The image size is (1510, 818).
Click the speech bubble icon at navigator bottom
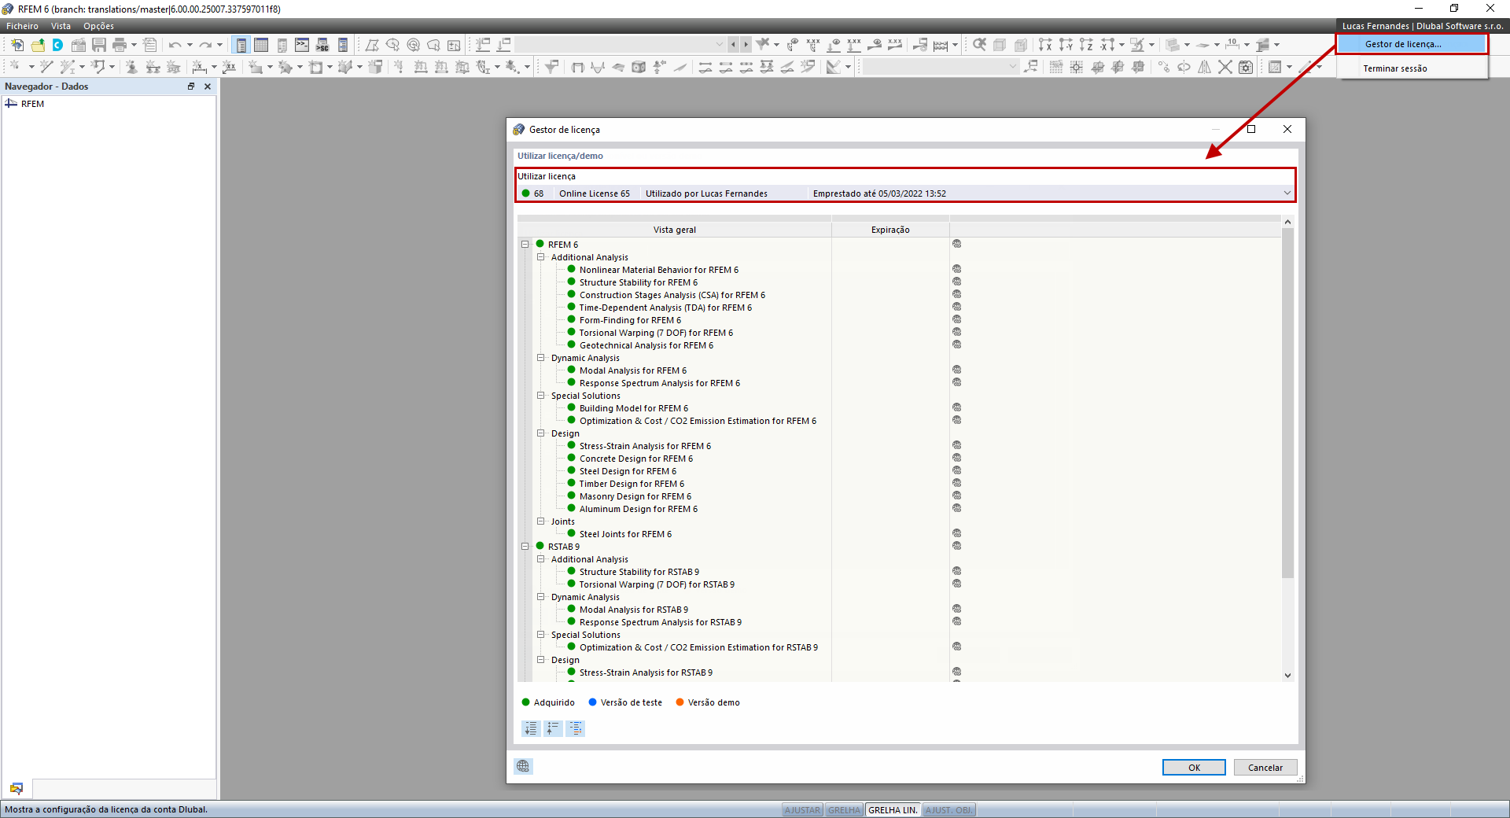[17, 788]
